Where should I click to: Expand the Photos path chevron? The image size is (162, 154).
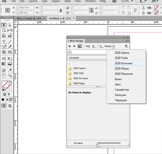[x=113, y=46]
